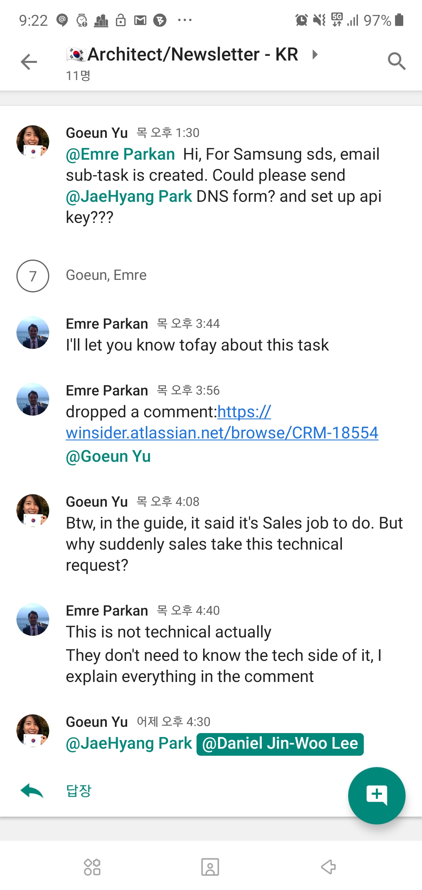Tap the 답장 reply text
422x890 pixels.
79,791
